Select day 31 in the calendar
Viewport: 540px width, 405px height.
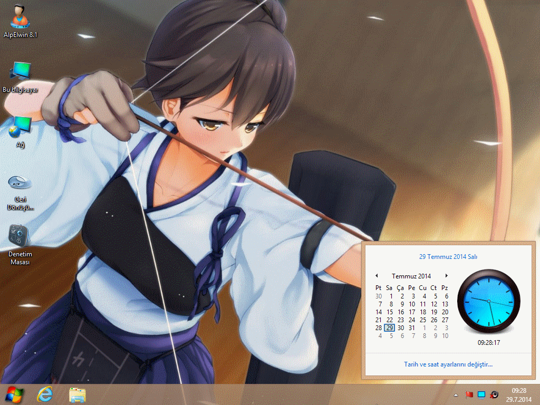click(412, 327)
